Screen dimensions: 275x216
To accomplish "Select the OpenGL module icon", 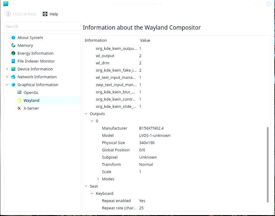I will [x=19, y=93].
